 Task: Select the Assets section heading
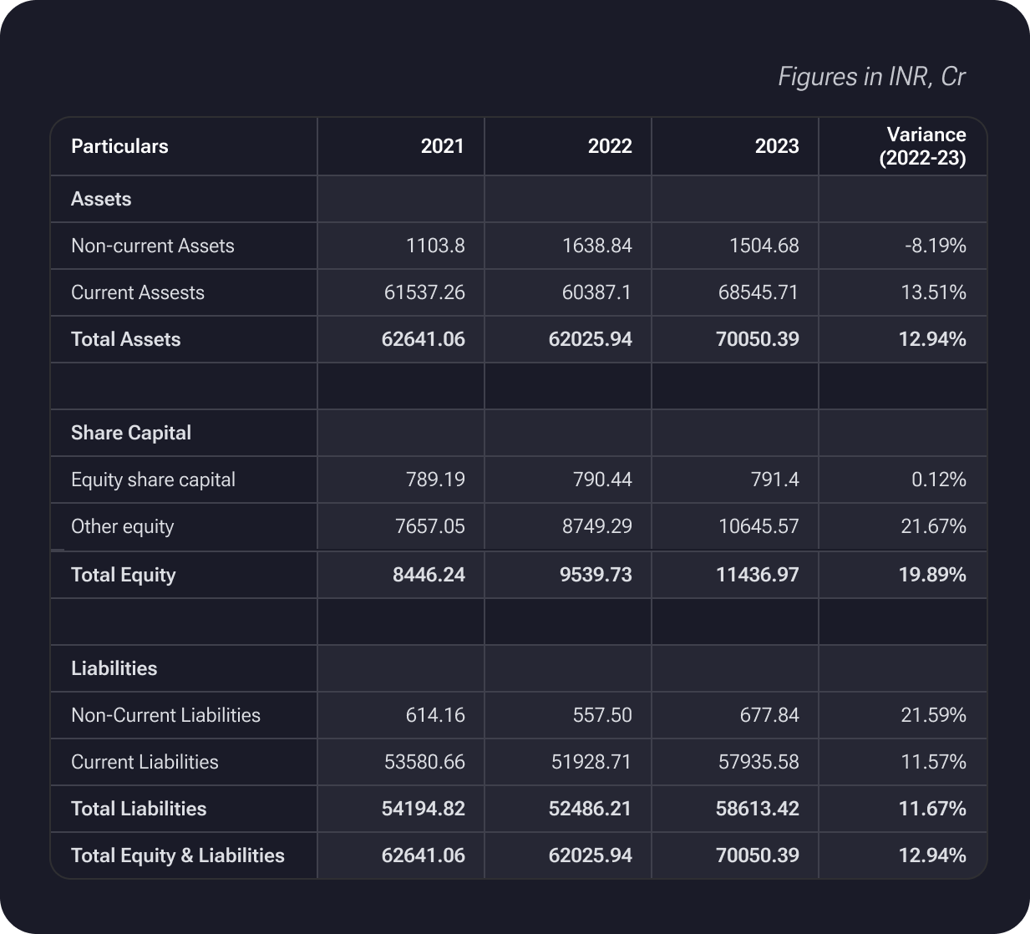coord(101,199)
